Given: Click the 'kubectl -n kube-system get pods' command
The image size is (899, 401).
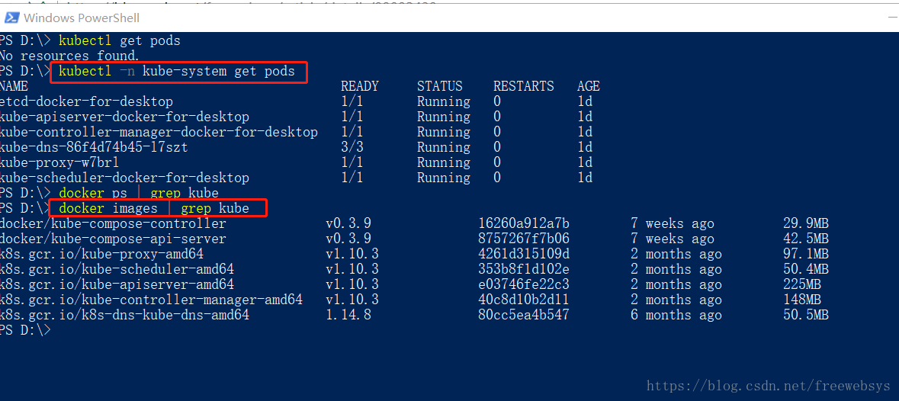Looking at the screenshot, I should 177,72.
